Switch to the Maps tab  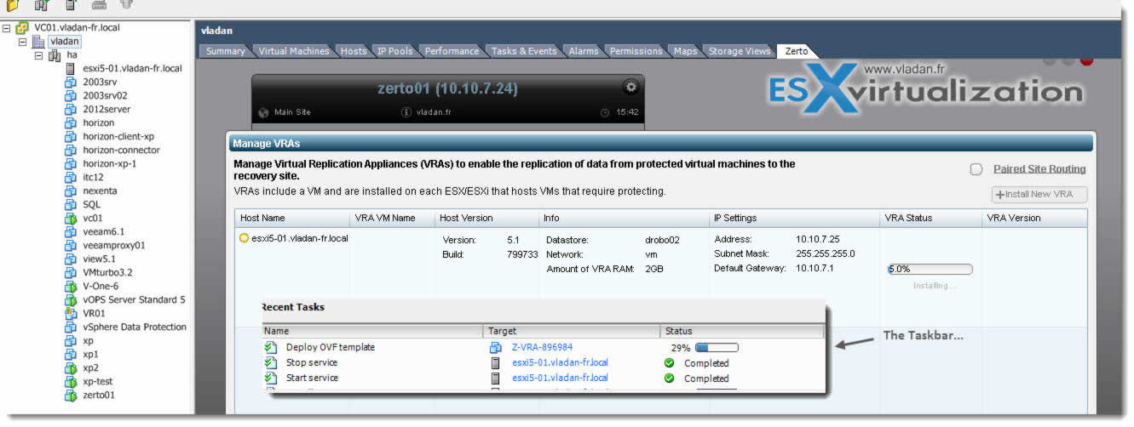click(x=685, y=51)
